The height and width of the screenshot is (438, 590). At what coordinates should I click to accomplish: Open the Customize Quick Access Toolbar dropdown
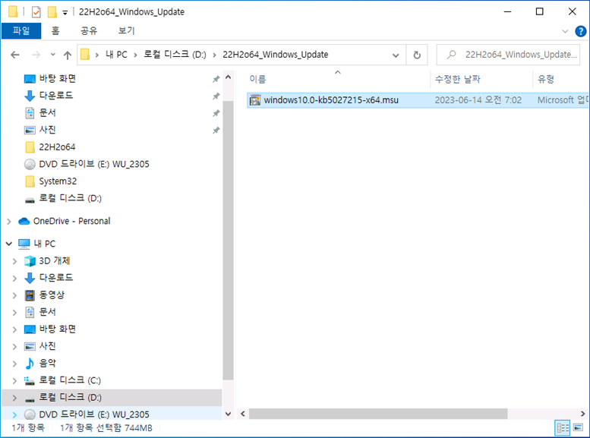[x=65, y=13]
